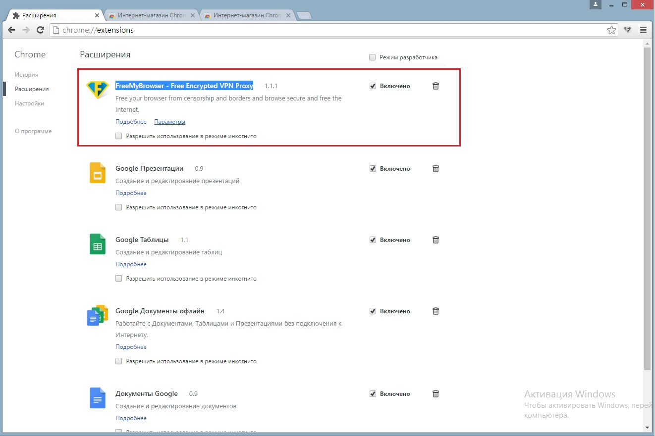Screen dimensions: 655x436
Task: Allow Google Таблицы in incognito mode
Action: pos(119,279)
